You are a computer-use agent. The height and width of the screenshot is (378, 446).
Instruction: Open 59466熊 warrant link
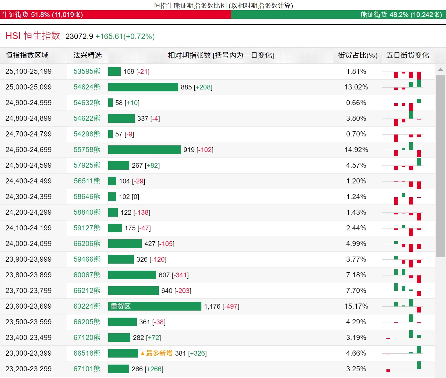point(87,259)
